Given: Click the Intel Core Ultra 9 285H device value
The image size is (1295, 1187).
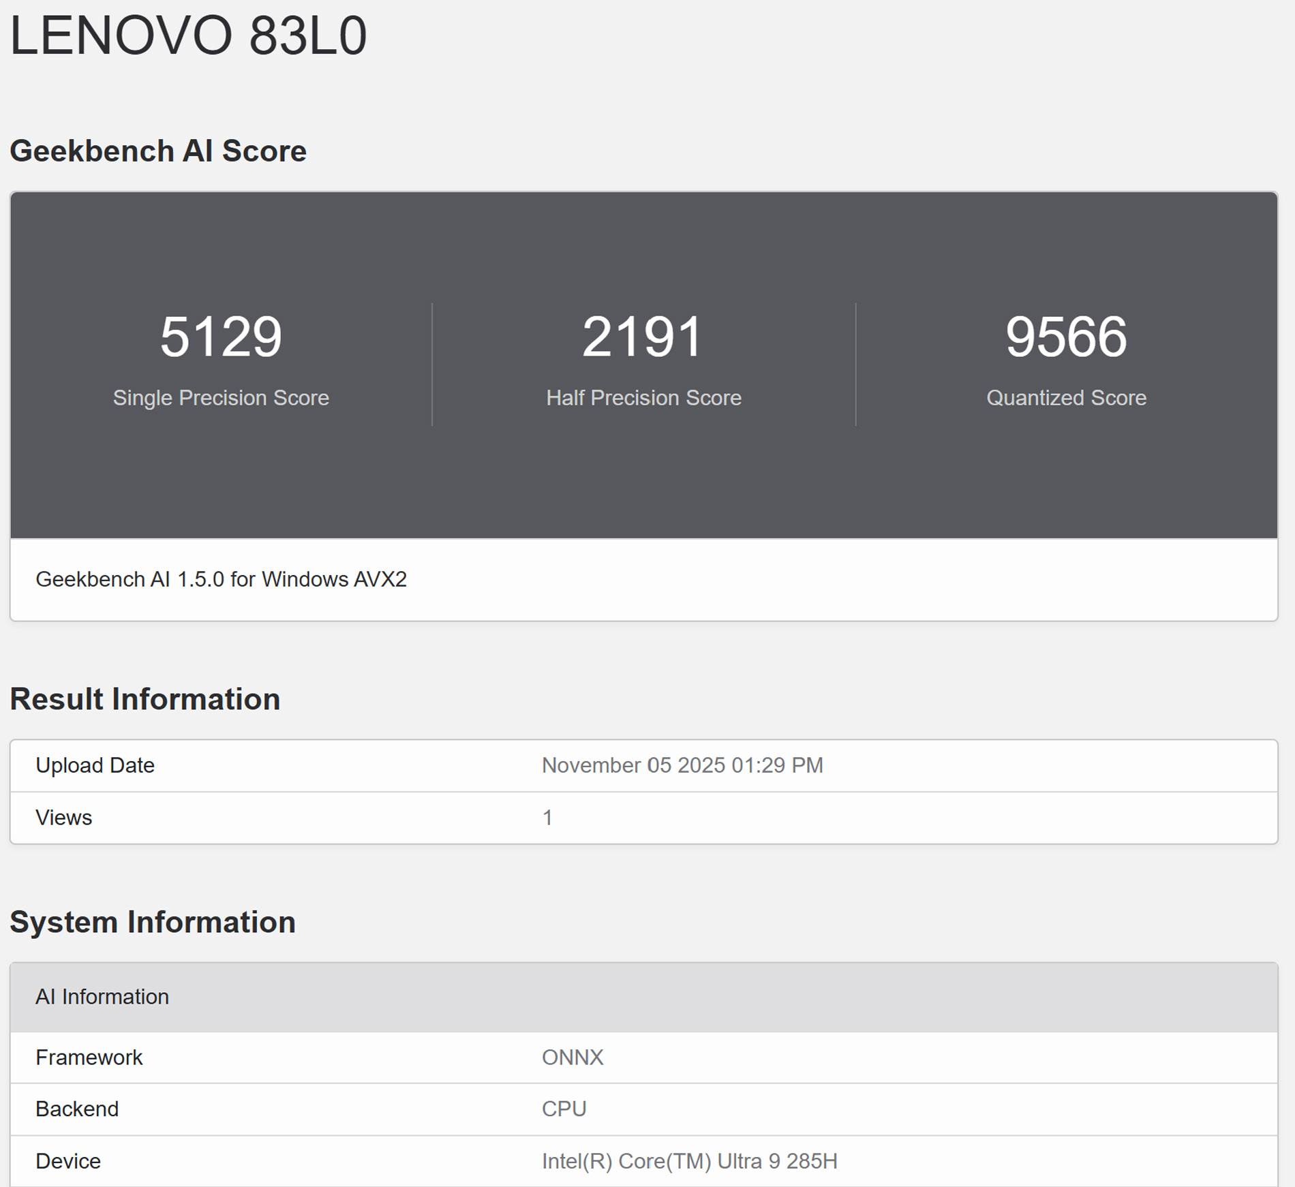Looking at the screenshot, I should [689, 1161].
